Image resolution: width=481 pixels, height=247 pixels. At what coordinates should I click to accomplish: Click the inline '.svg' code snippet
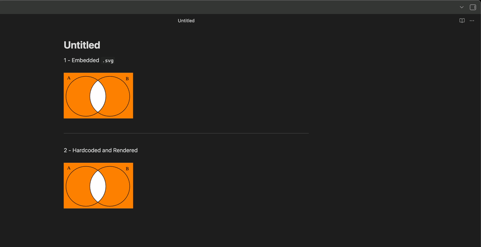[x=108, y=61]
